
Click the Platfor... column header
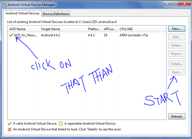(94, 29)
